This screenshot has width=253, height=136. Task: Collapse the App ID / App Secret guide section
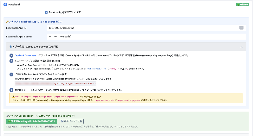(x=126, y=47)
